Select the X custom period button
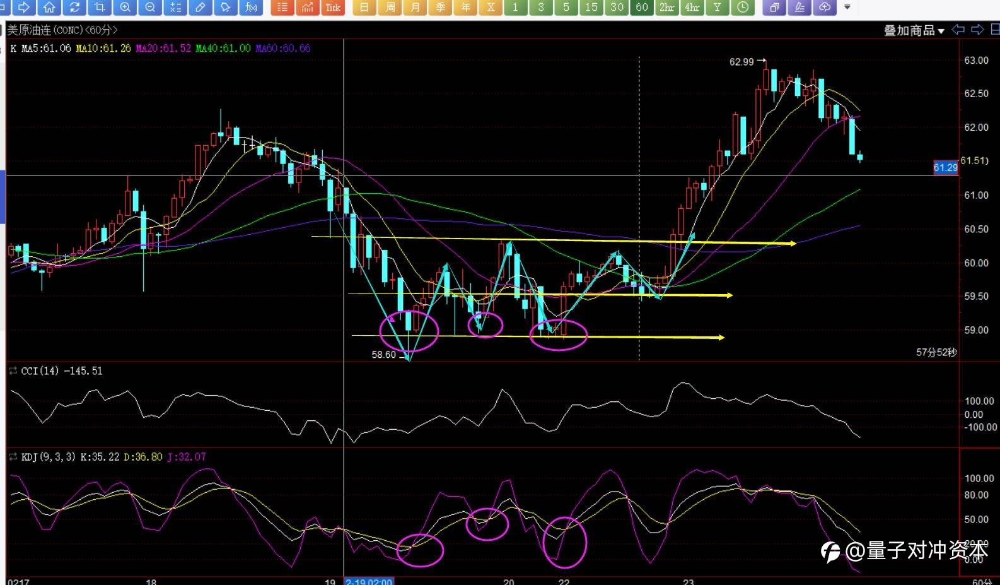The height and width of the screenshot is (585, 1000). tap(491, 7)
